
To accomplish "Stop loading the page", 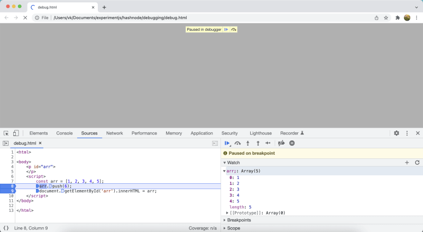I will 25,18.
